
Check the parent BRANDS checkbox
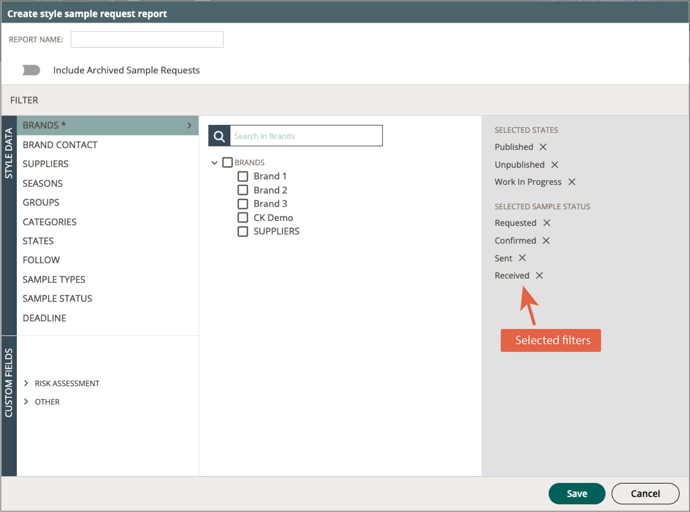click(x=227, y=162)
